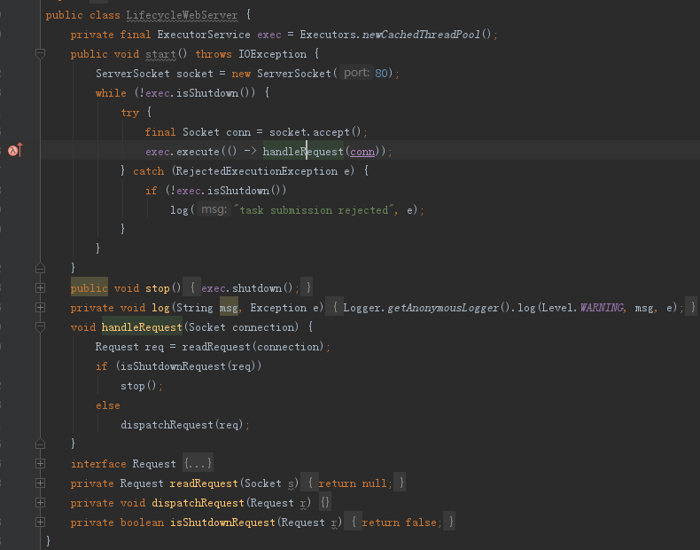Click return null in readRequest
The image size is (700, 550).
click(x=353, y=483)
